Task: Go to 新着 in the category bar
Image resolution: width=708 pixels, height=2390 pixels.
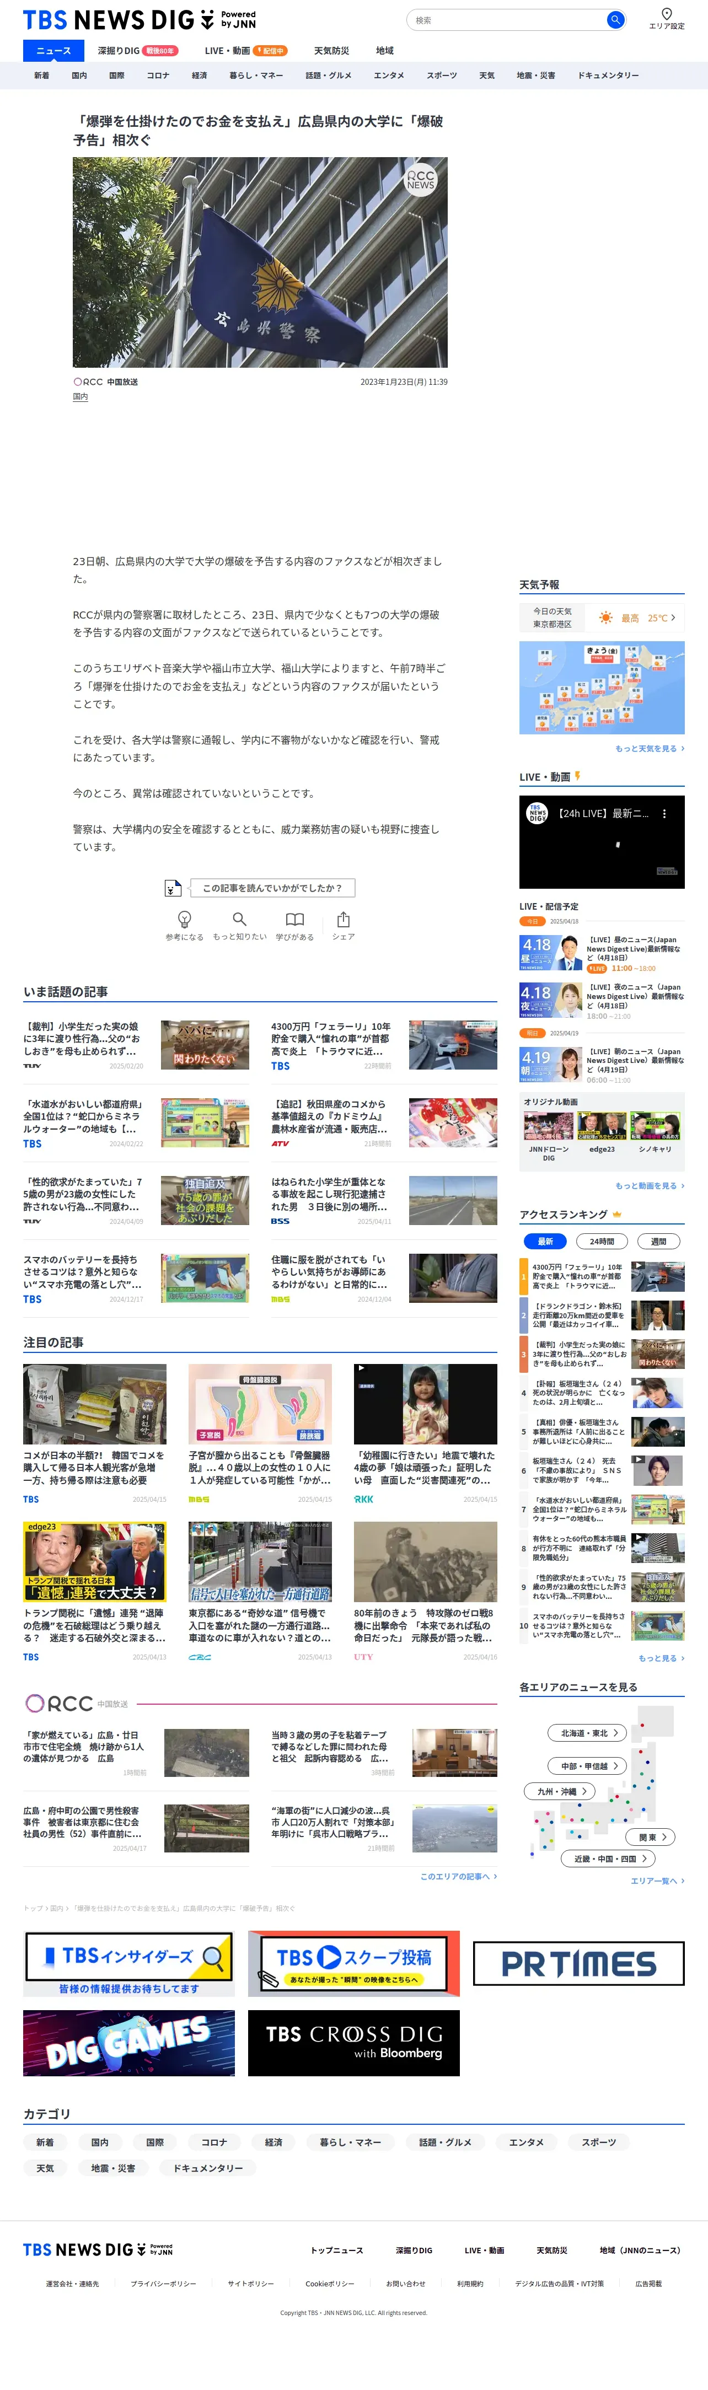Action: (x=42, y=75)
